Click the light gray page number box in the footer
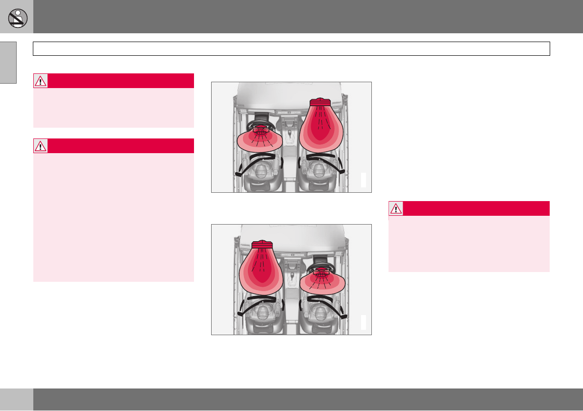Screen dimensions: 583x411 click(x=16, y=399)
